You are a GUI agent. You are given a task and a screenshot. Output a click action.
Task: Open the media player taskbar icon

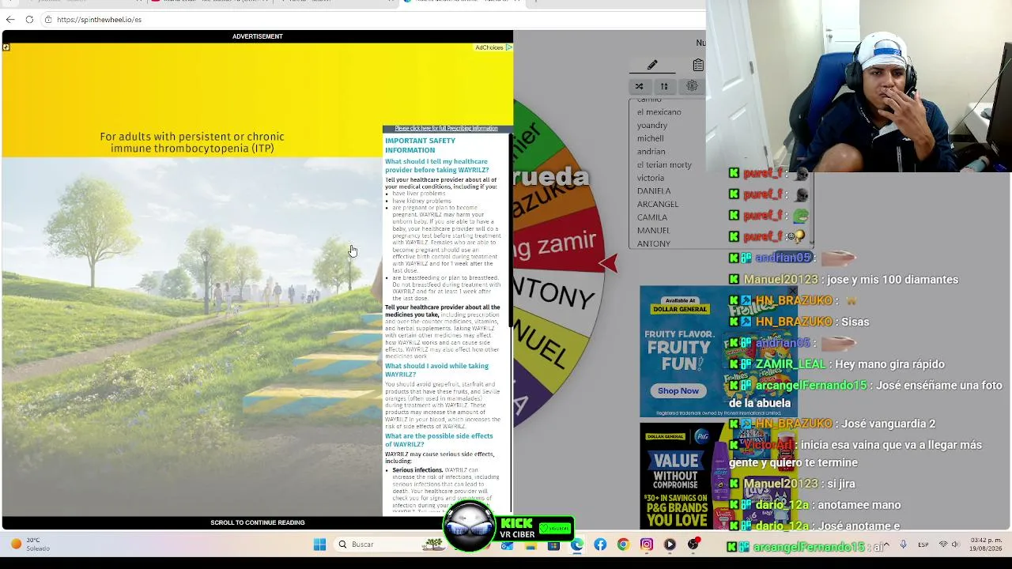coord(670,545)
